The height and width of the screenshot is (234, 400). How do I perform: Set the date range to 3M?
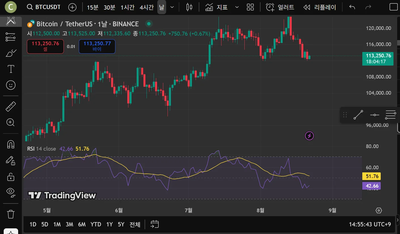(x=69, y=224)
